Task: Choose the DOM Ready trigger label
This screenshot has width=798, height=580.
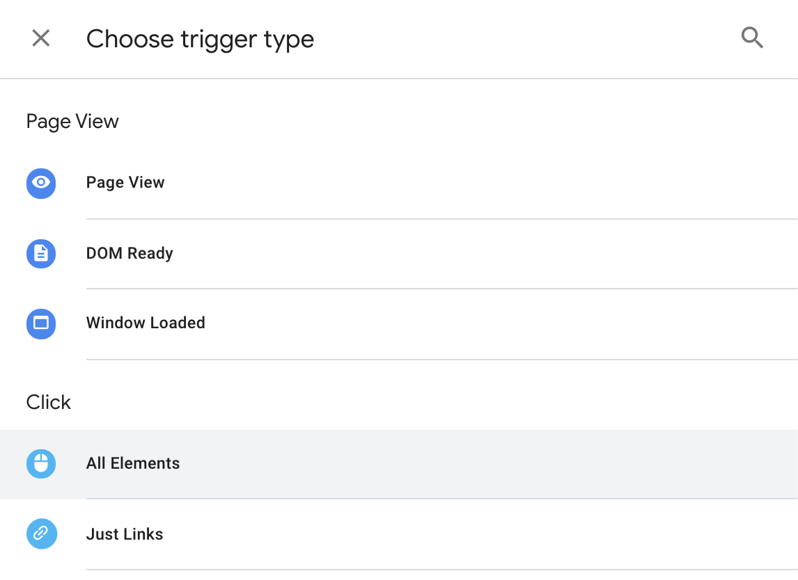Action: point(130,254)
